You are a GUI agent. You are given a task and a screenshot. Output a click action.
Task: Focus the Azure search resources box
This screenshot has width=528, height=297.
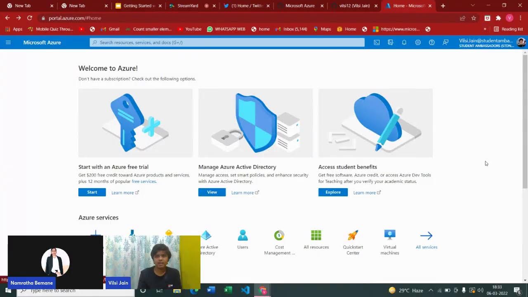click(x=227, y=42)
